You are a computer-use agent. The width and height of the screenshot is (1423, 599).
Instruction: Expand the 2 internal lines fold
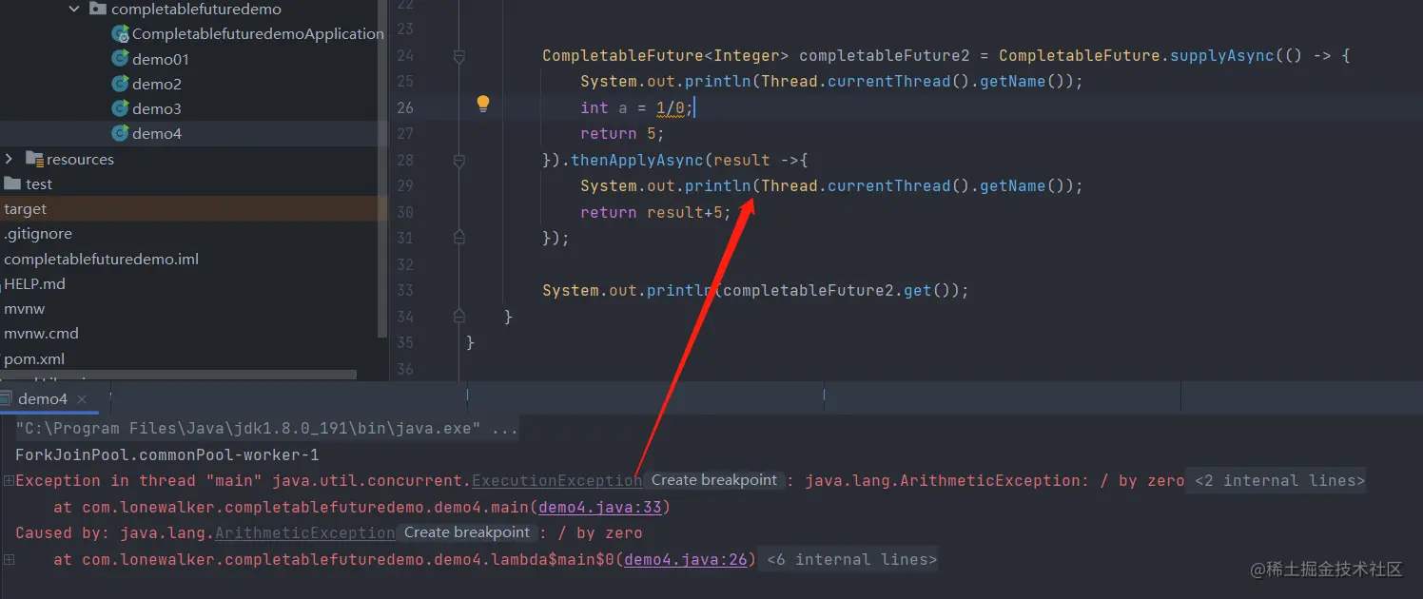[x=1279, y=481]
